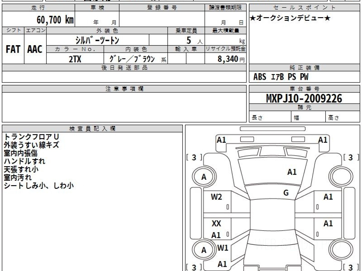Click the 注意事項欄 header
362x271 pixels.
coord(124,89)
